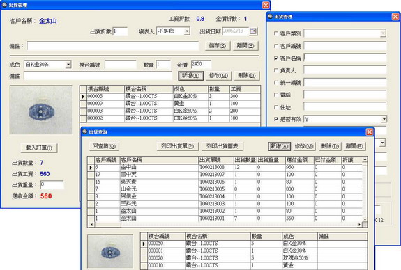
Task: Click 儲存(S) button in 出貨管理
Action: [x=218, y=46]
